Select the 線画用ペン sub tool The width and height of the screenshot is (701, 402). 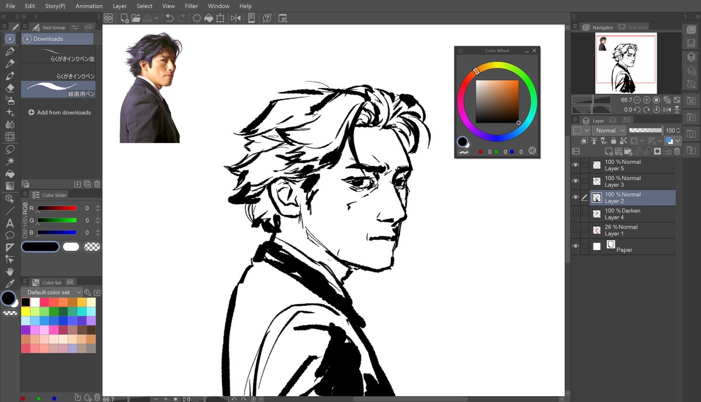[58, 89]
